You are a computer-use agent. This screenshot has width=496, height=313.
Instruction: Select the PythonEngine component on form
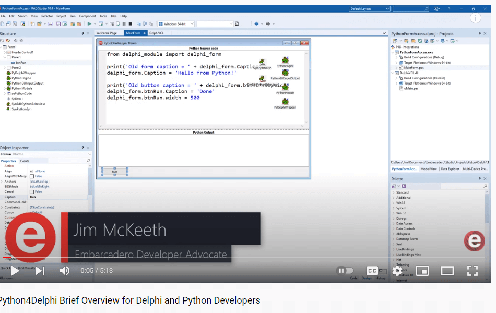285,61
